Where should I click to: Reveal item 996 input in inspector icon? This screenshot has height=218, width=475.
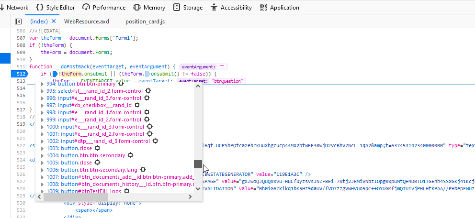147,98
